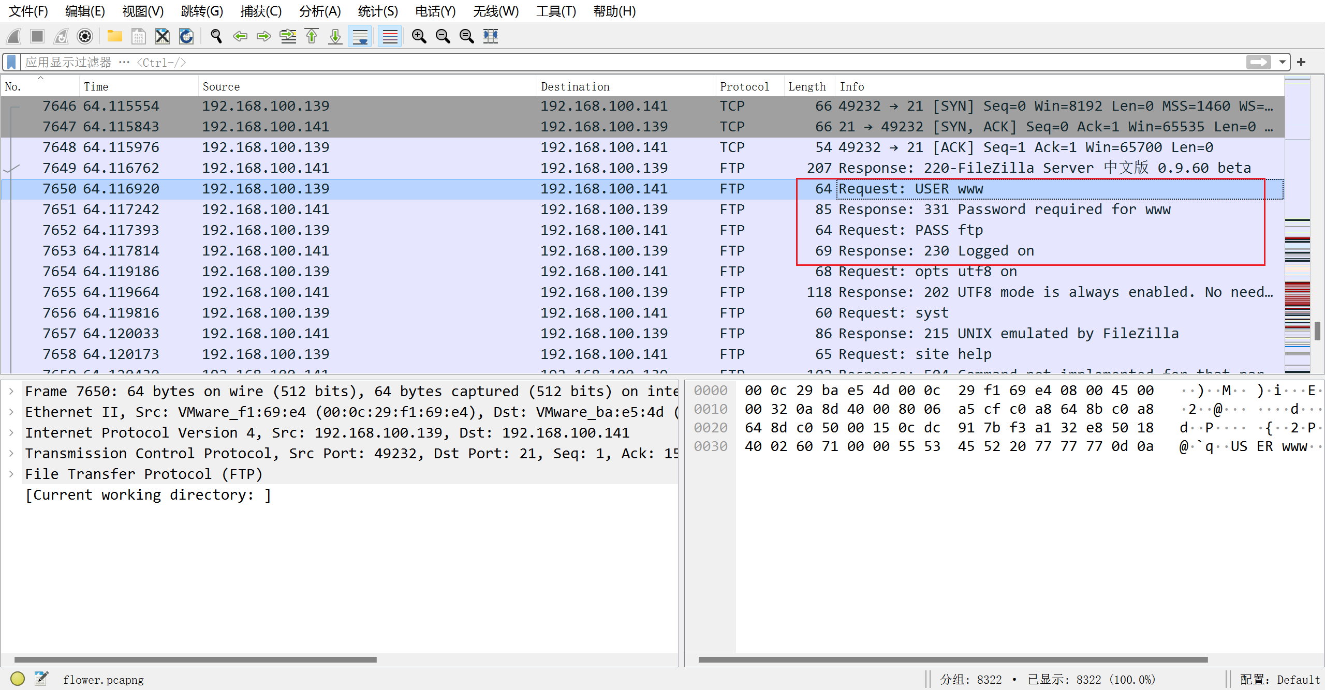Screen dimensions: 1325x690
Task: Jump to the last packet
Action: 335,36
